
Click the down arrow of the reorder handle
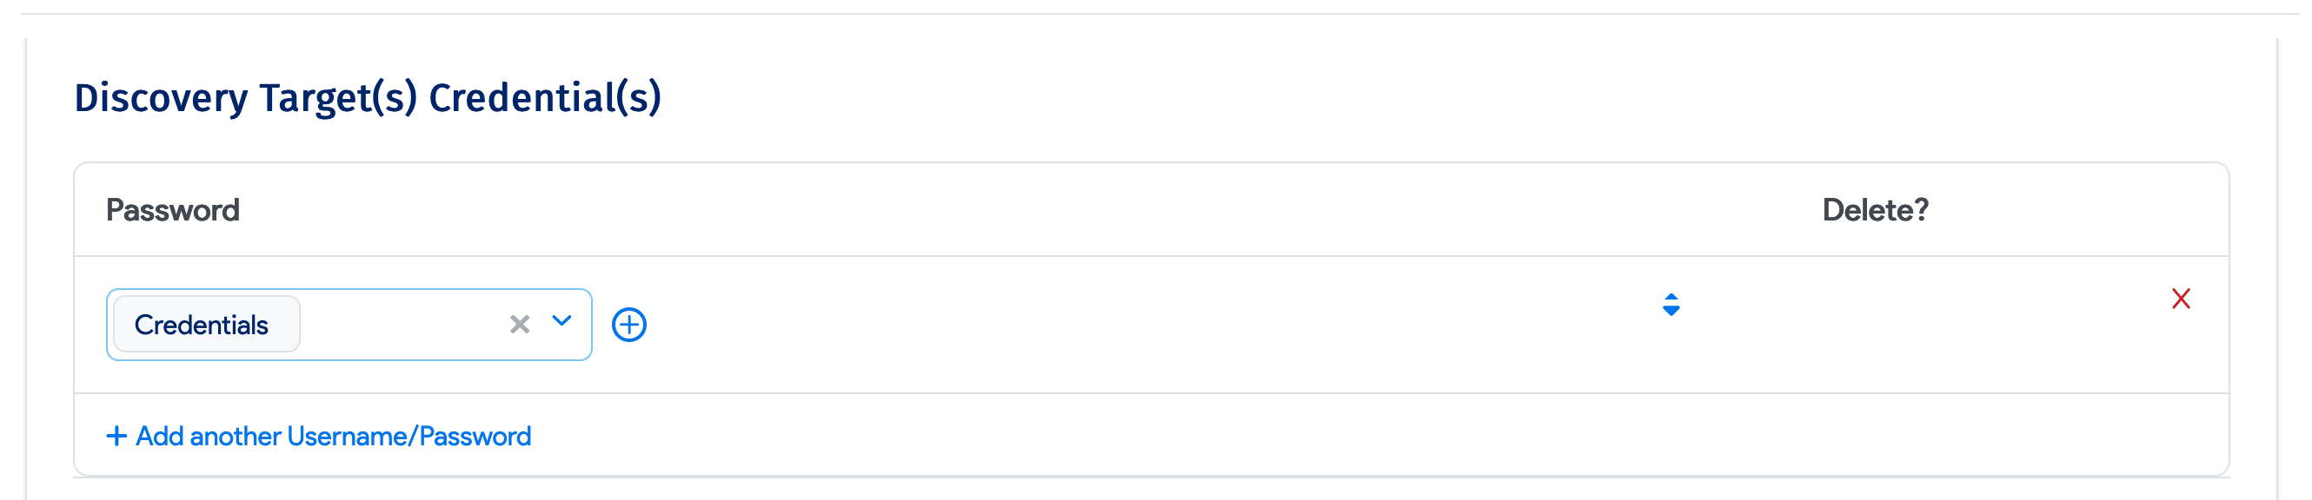point(1671,311)
